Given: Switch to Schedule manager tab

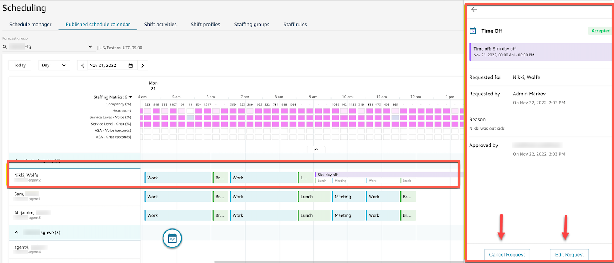Looking at the screenshot, I should pos(31,25).
